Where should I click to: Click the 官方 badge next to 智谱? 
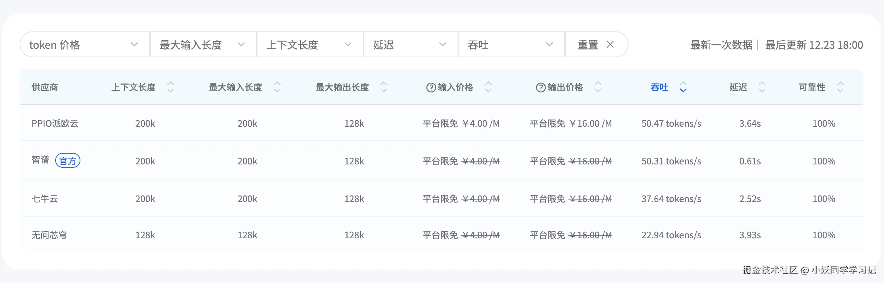point(68,161)
